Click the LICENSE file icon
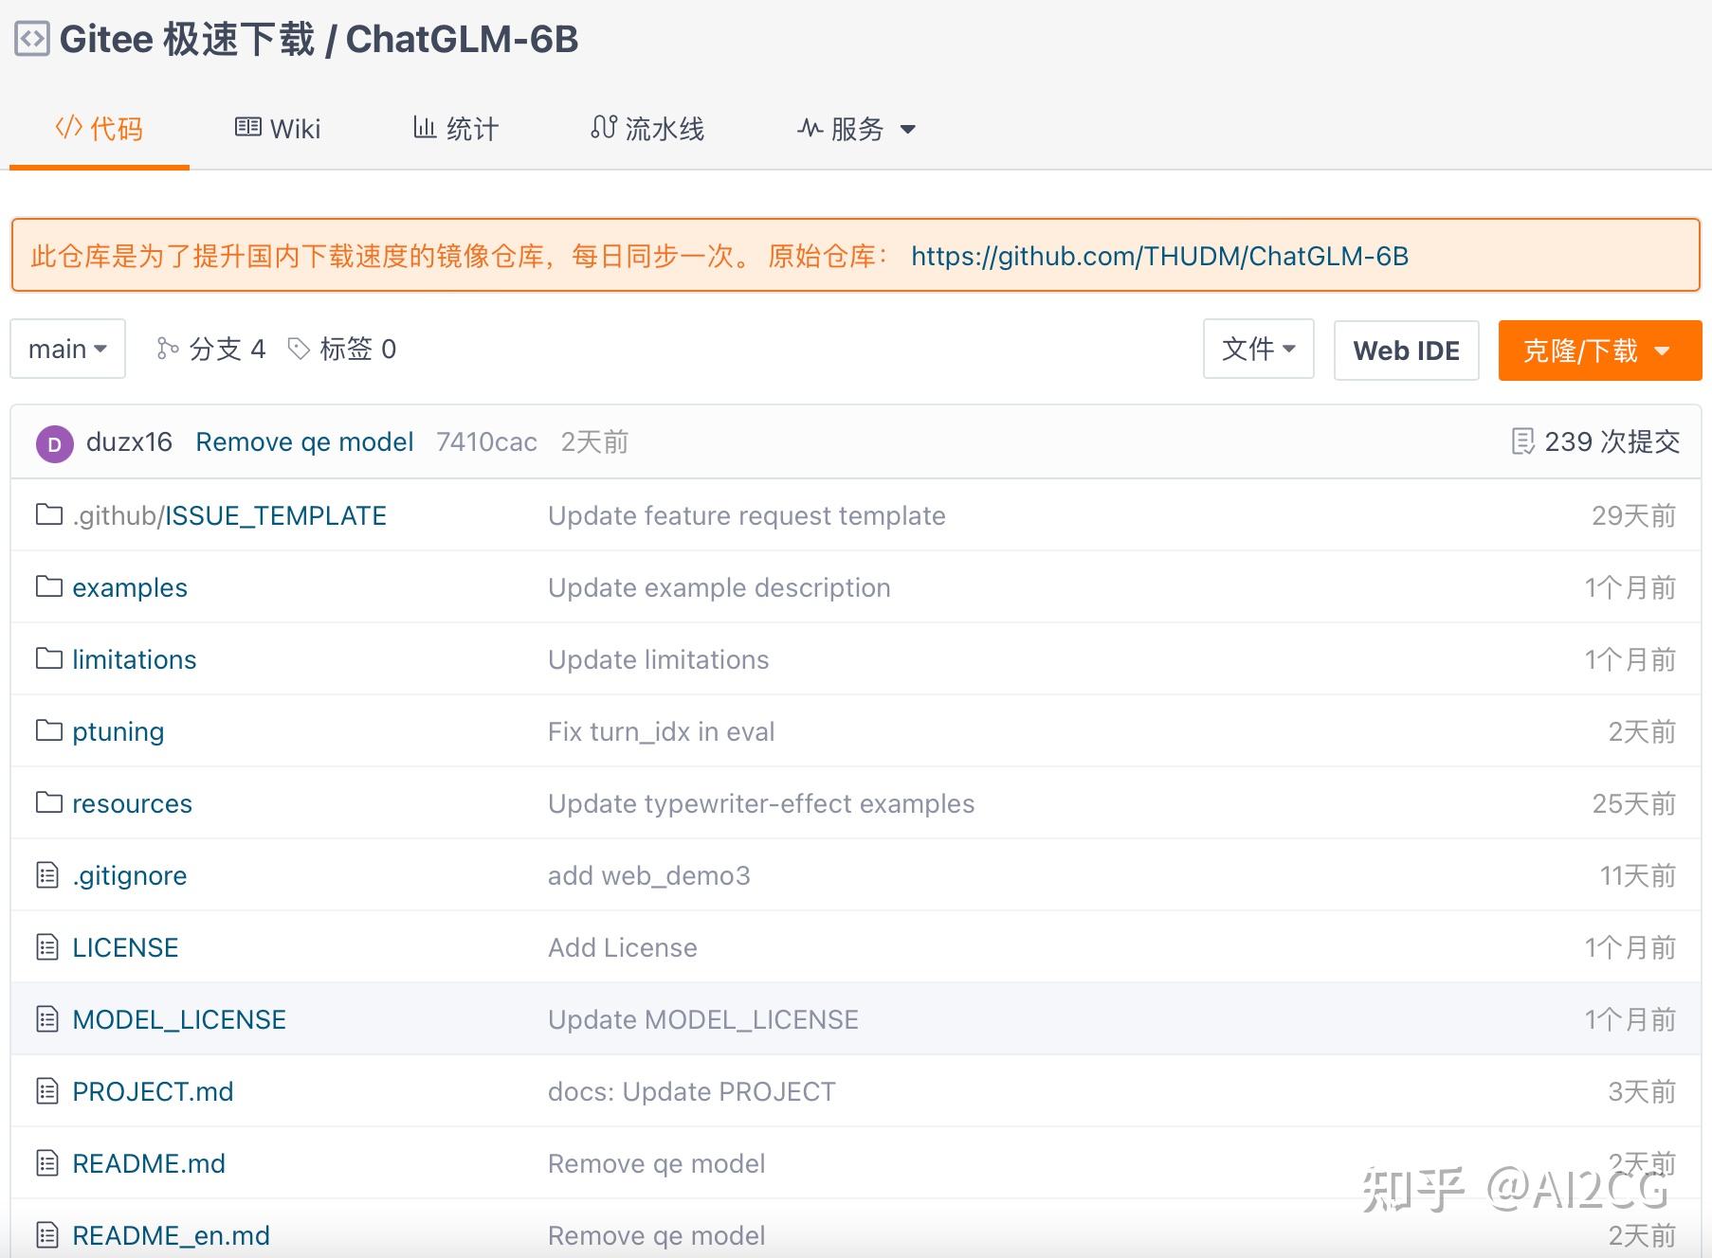The height and width of the screenshot is (1258, 1712). pos(46,946)
